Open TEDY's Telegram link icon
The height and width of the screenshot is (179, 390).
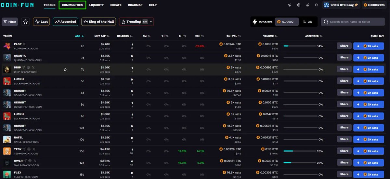[x=24, y=149]
